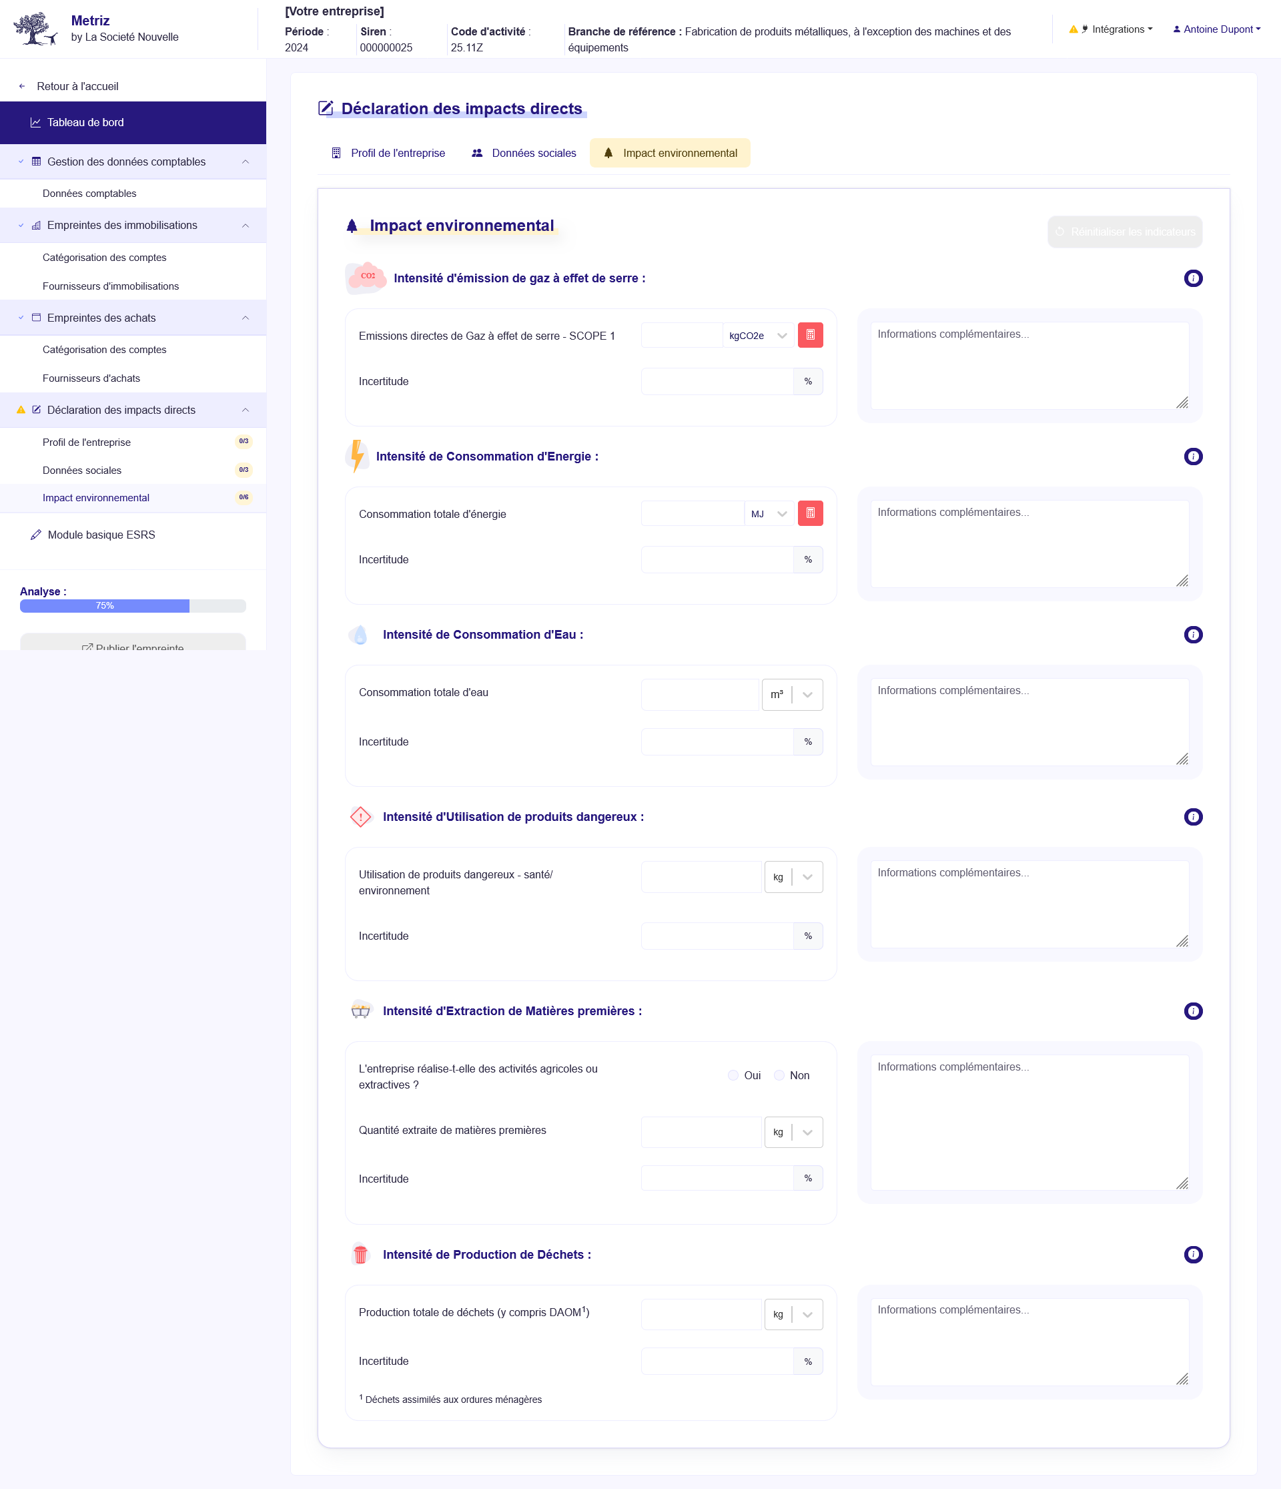Click the warning icon beside Déclaration des impacts directs

(x=20, y=410)
